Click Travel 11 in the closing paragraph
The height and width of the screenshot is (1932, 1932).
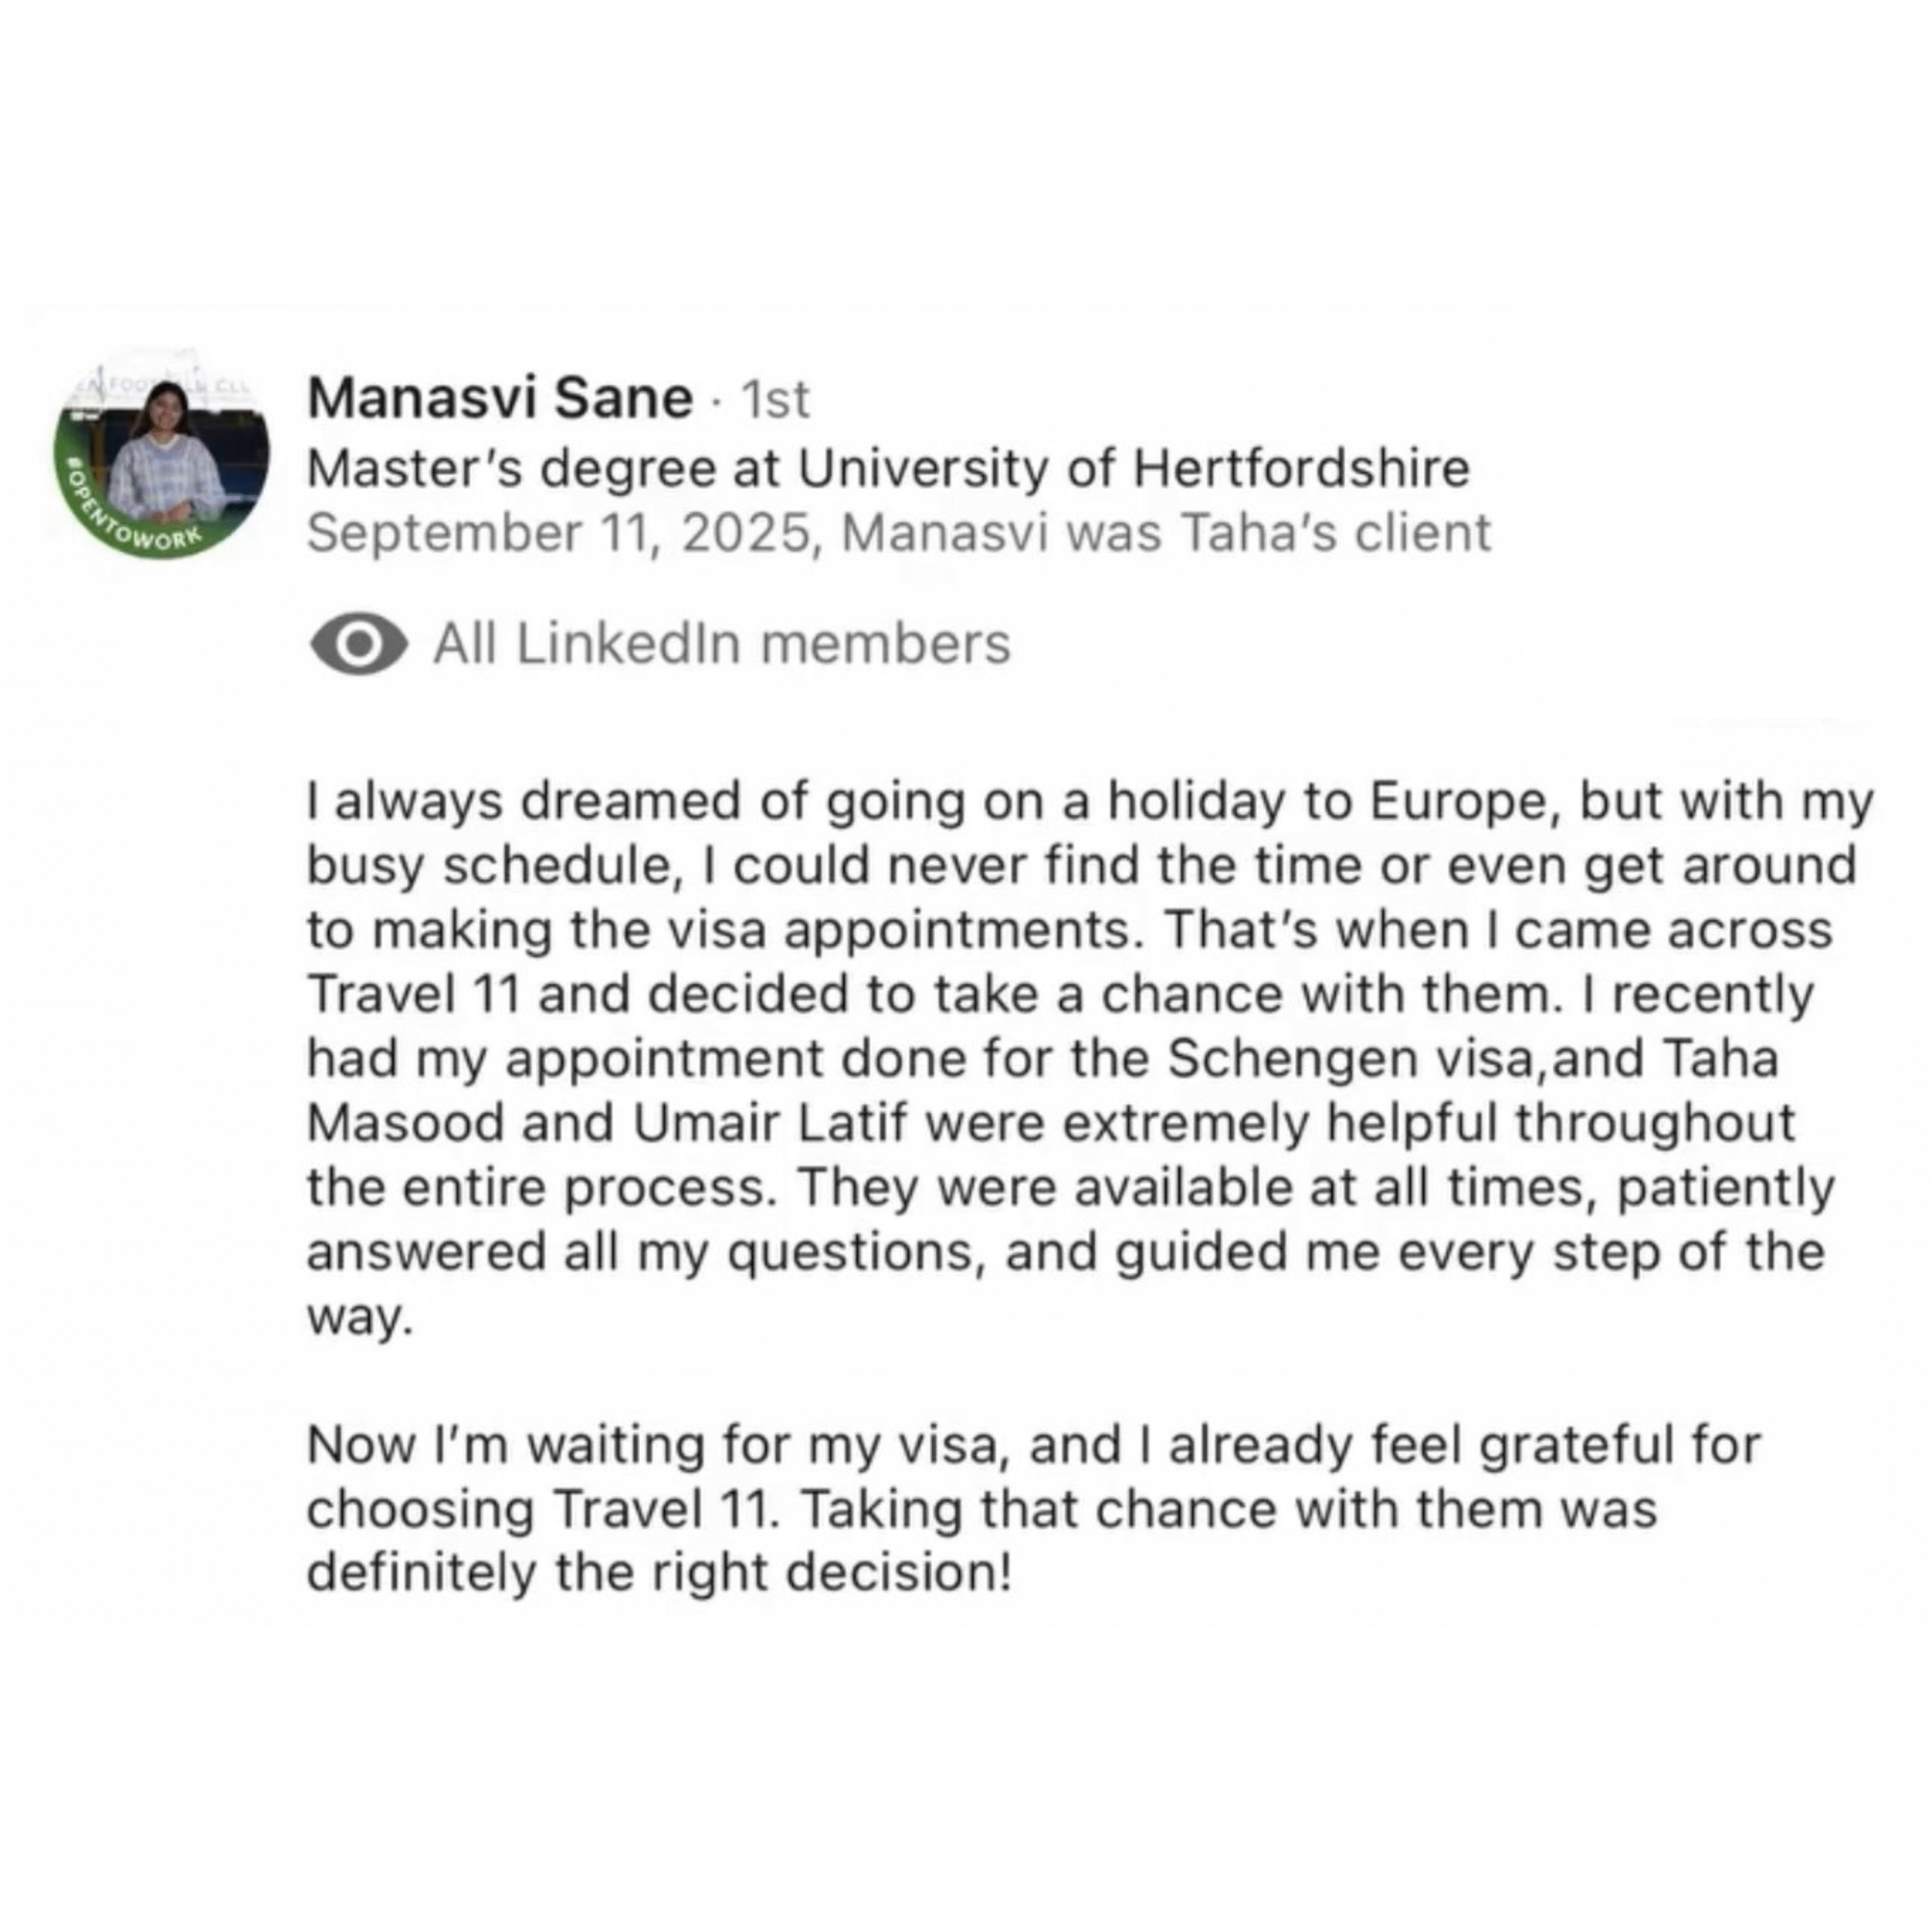point(665,1510)
